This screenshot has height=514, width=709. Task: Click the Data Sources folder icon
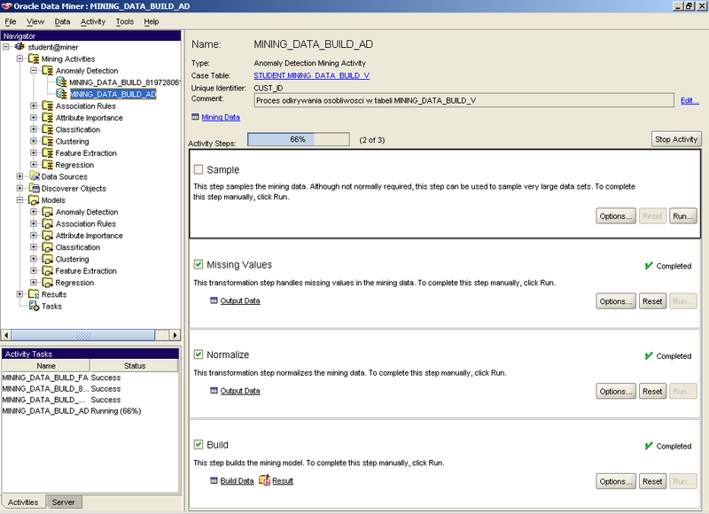pyautogui.click(x=34, y=176)
